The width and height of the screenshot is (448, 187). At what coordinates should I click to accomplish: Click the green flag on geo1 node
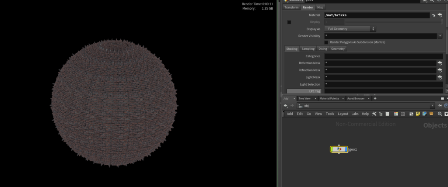332,149
